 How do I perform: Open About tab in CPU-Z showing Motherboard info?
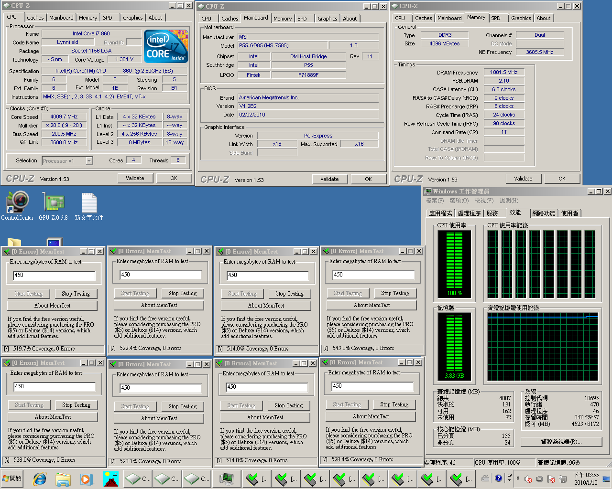[350, 19]
